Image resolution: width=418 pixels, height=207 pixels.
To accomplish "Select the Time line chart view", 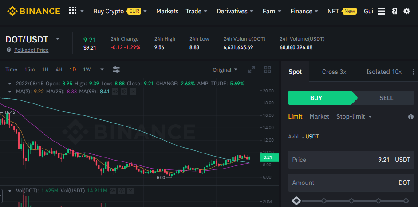I will (11, 69).
